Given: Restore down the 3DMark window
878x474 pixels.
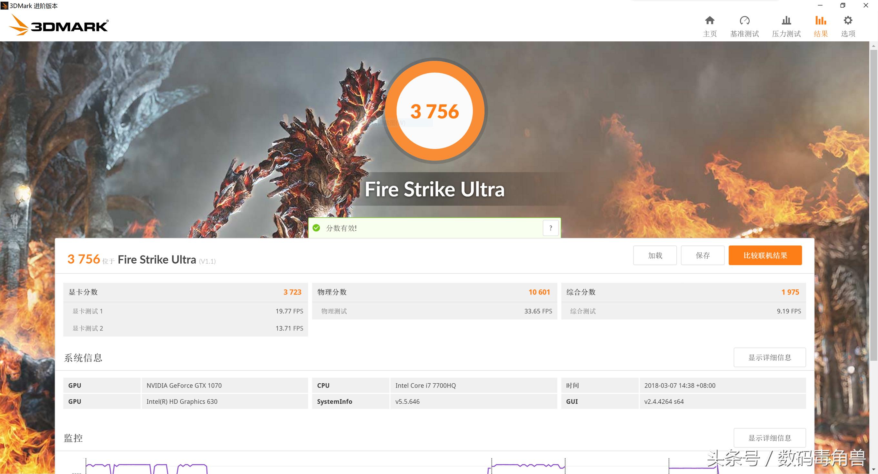Looking at the screenshot, I should coord(843,5).
